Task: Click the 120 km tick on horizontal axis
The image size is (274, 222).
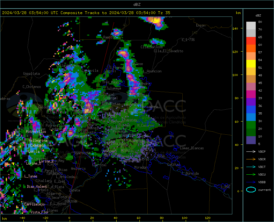Action: pos(208,218)
